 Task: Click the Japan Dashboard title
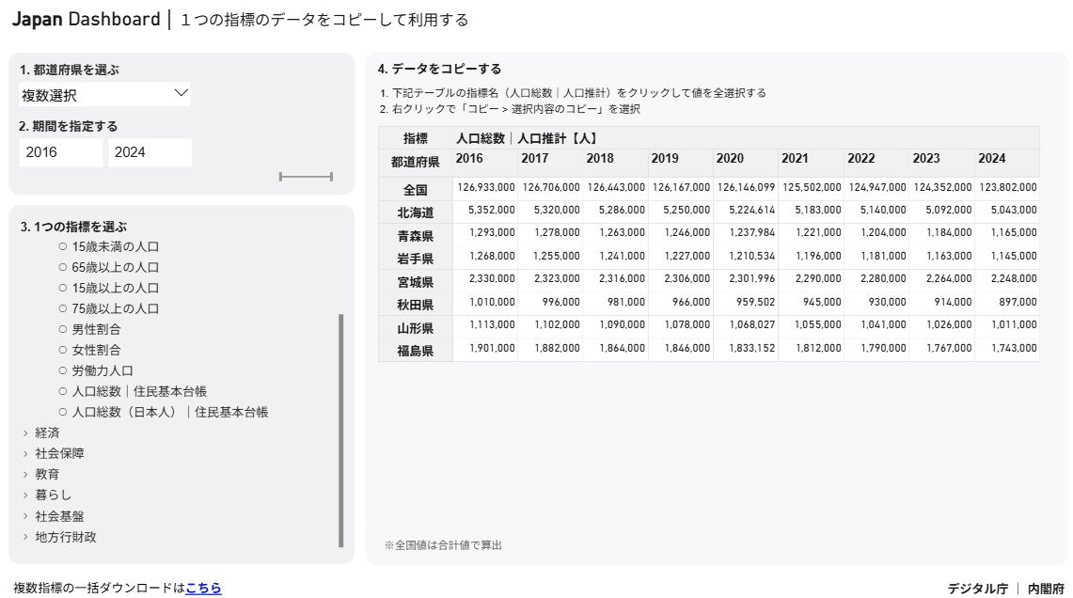tap(87, 19)
